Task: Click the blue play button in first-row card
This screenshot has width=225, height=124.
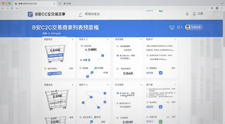Action: [161, 73]
